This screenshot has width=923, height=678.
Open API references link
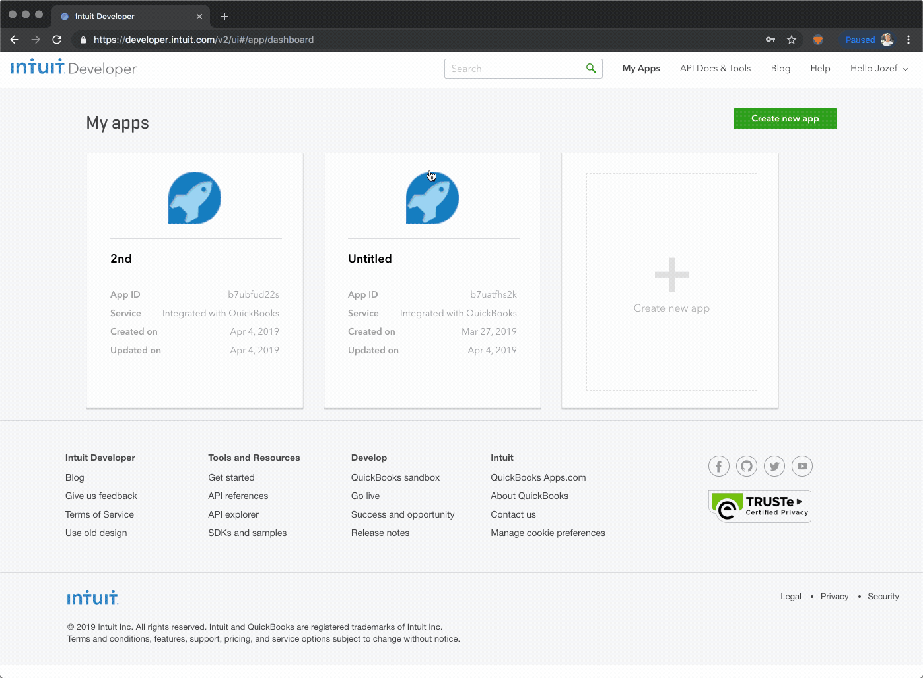click(238, 496)
